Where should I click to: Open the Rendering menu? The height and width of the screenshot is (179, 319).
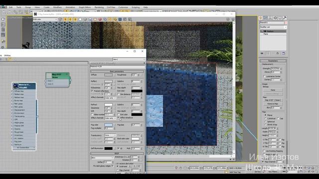click(99, 7)
